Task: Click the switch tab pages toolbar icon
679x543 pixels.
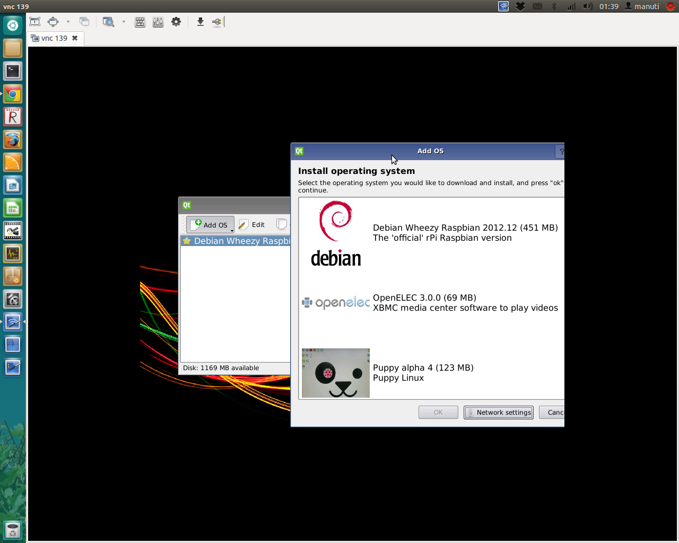Action: pos(84,22)
